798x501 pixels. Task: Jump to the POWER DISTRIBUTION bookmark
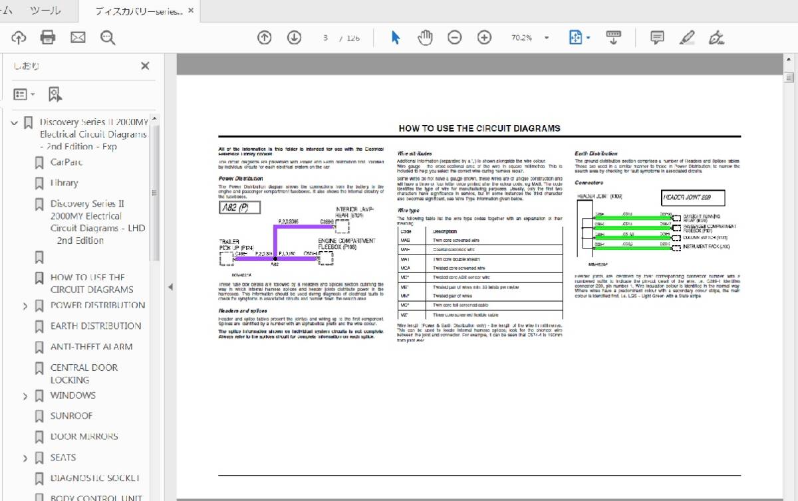tap(98, 306)
